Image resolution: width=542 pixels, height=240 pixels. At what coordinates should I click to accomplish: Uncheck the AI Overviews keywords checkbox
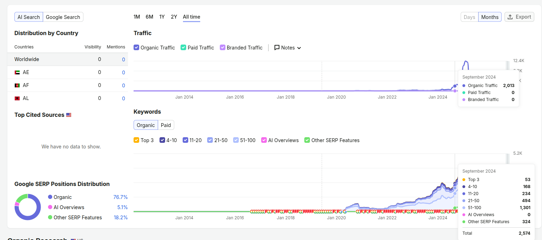point(264,140)
